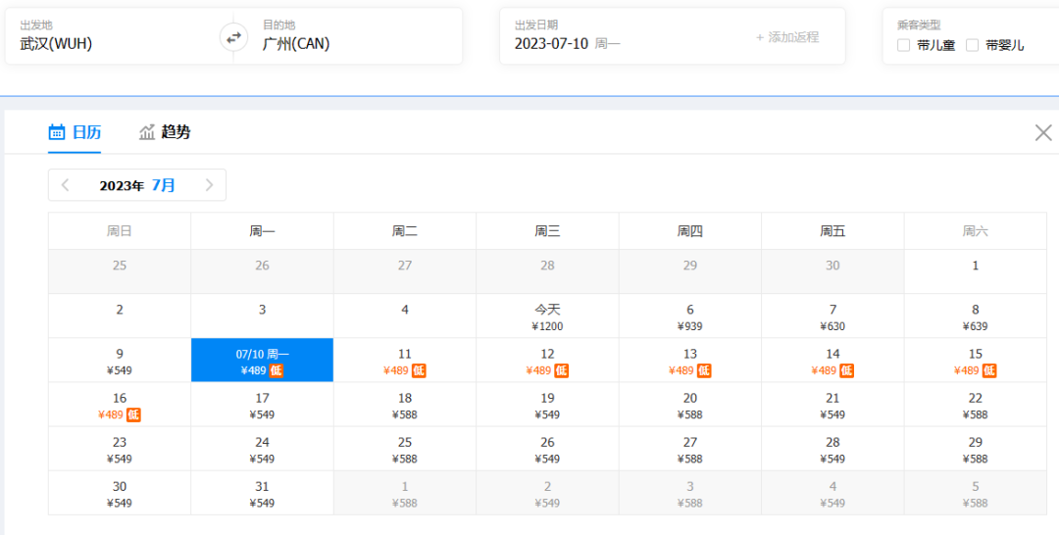Select July 13 low price ¥489
Screen dimensions: 1059x535
point(690,361)
